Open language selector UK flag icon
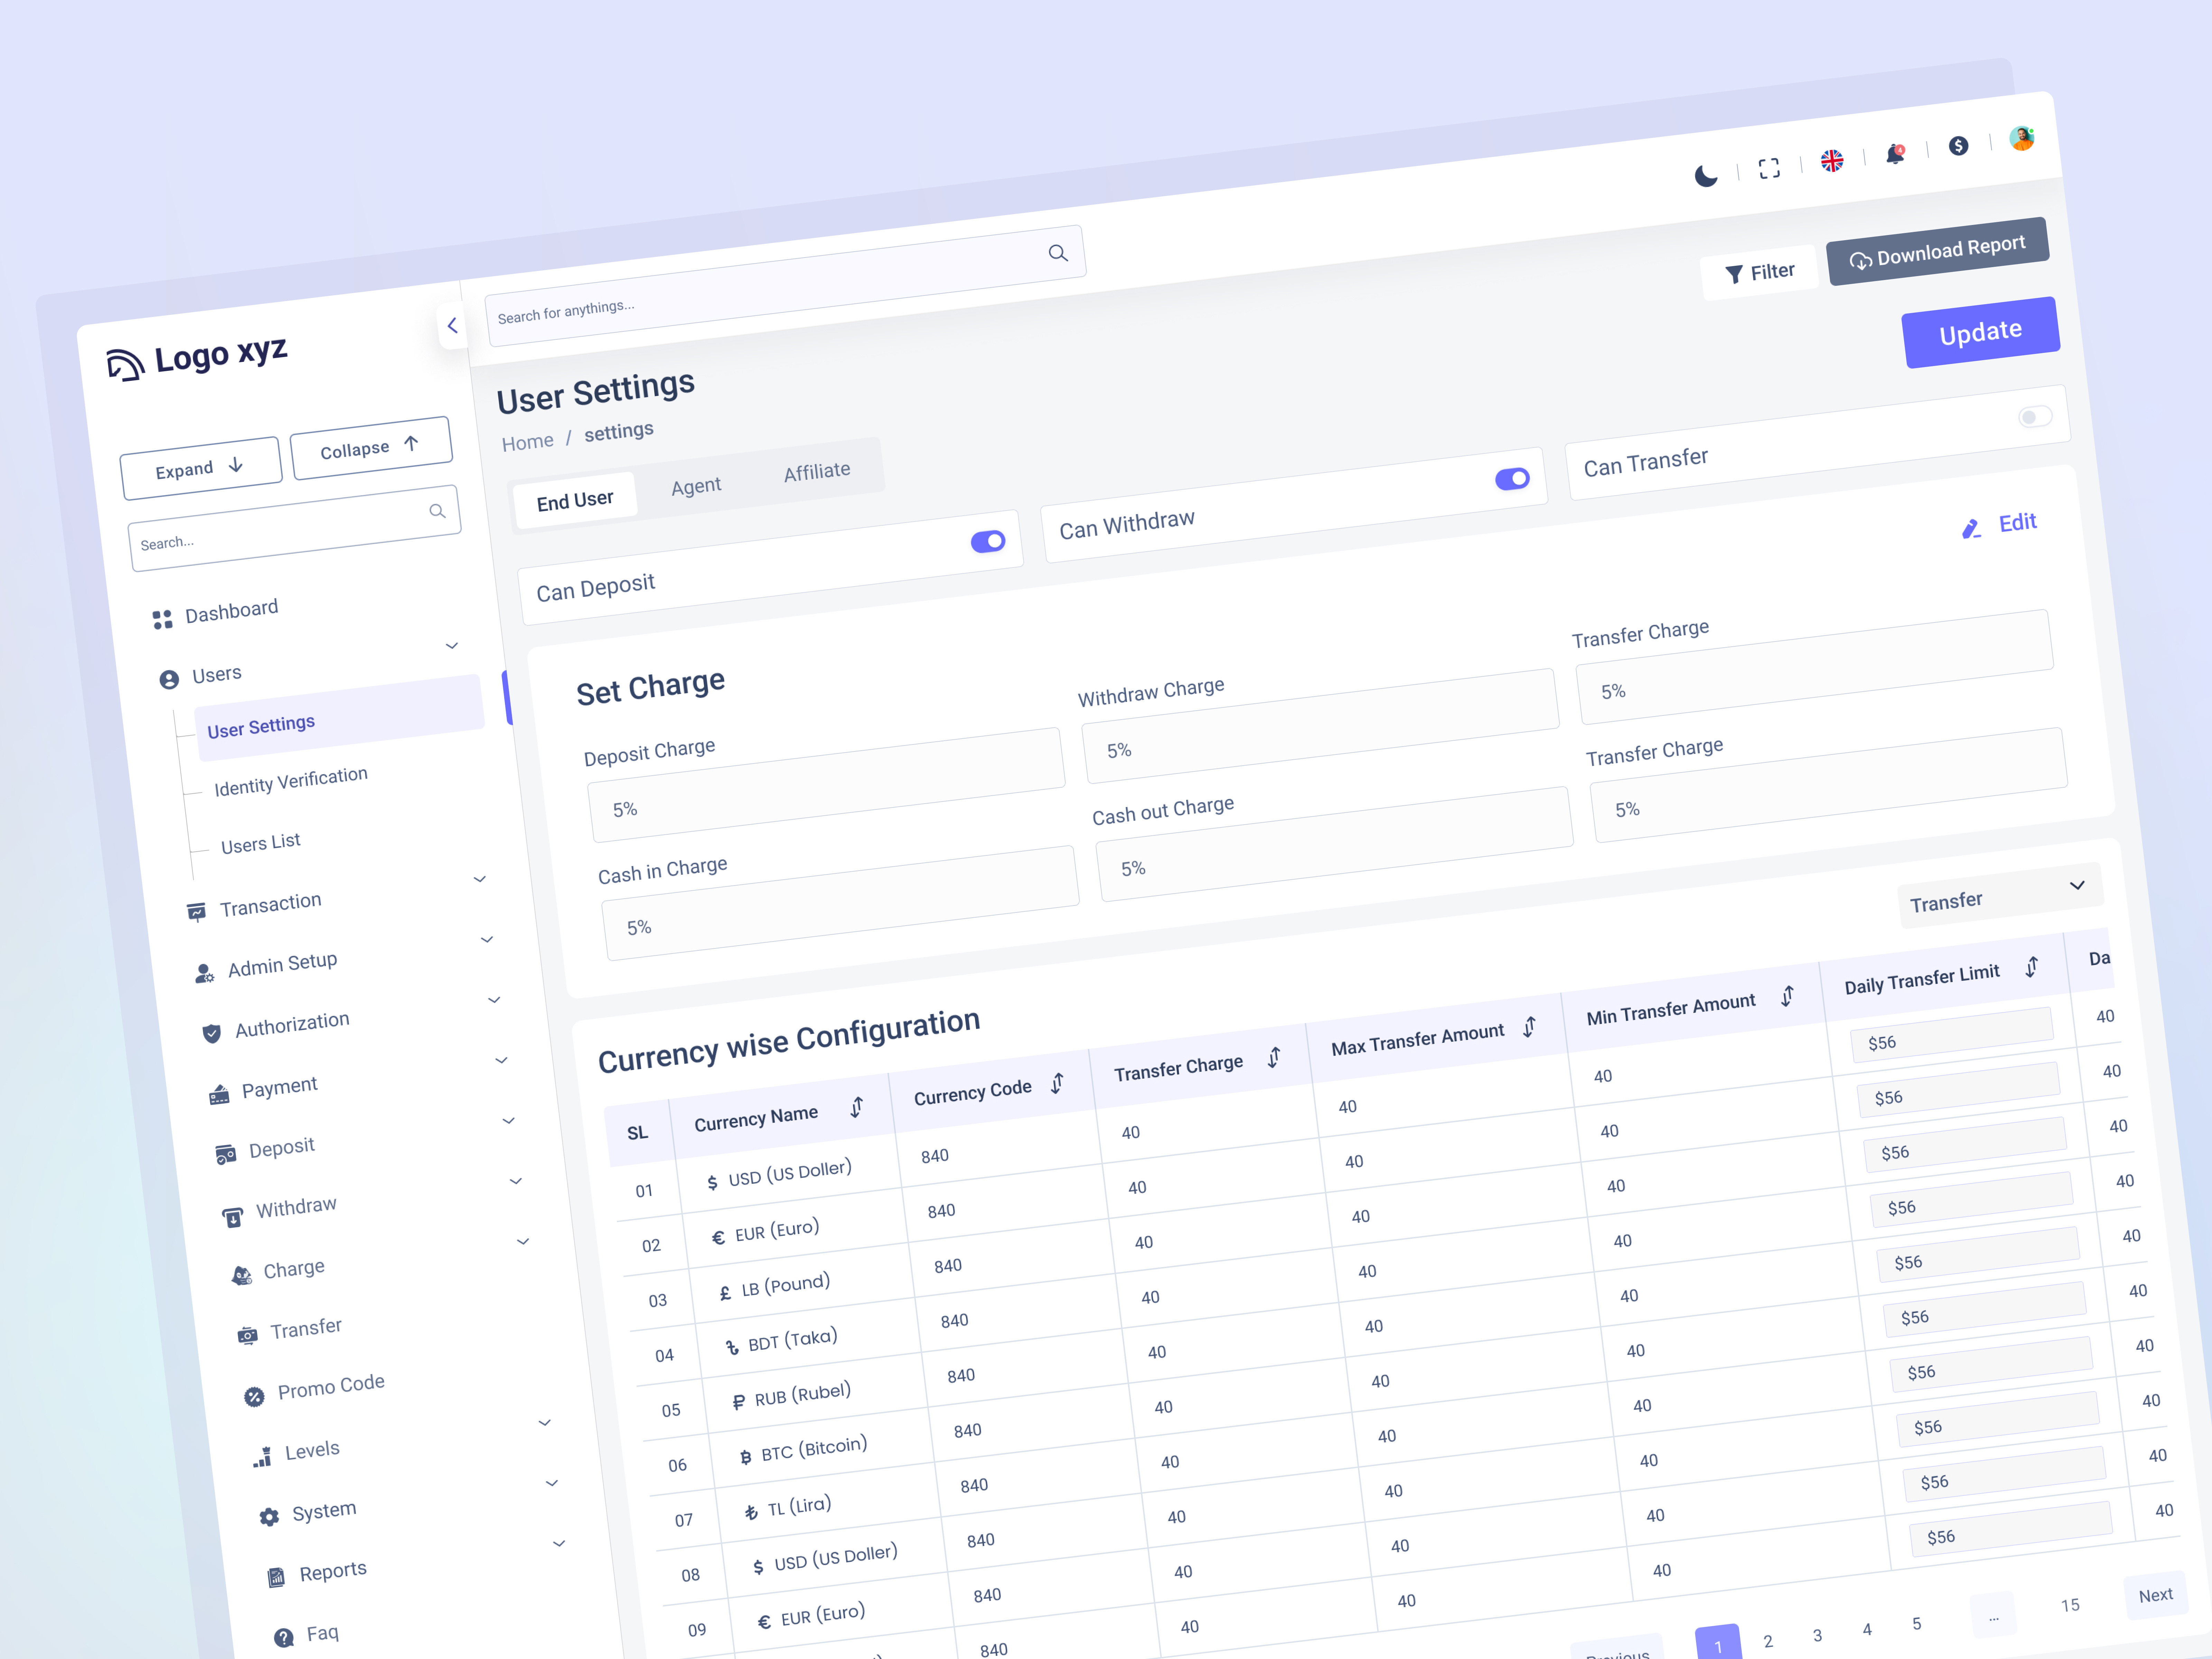The height and width of the screenshot is (1659, 2212). coord(1832,161)
